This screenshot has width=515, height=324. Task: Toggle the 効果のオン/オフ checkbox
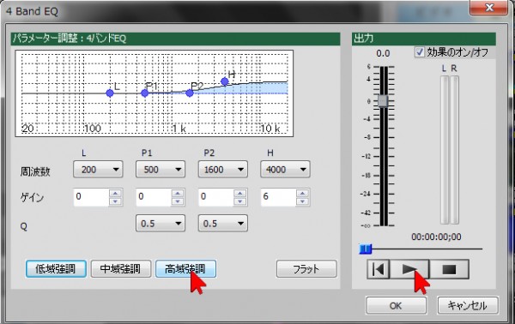point(420,52)
